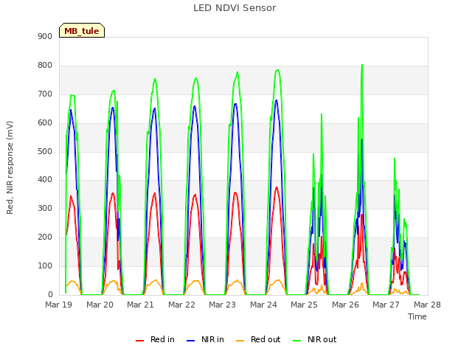Click the Mar 26 x-axis tick label

click(345, 305)
